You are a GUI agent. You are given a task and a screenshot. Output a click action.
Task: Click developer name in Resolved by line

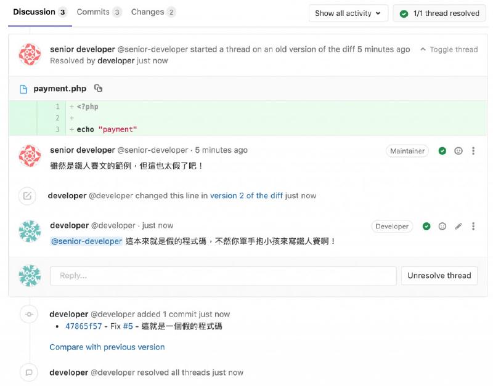pos(116,60)
